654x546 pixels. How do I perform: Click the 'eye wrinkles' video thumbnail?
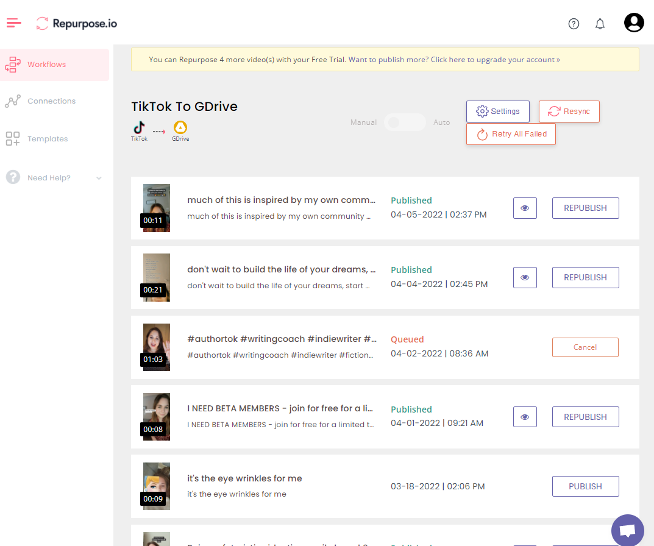(x=156, y=486)
